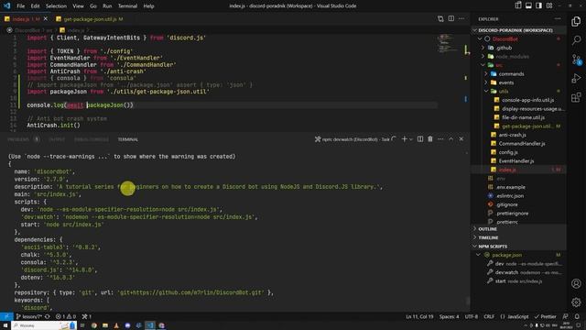Collapse the utils folder
Screen dimensions: 586x330
pos(519,92)
